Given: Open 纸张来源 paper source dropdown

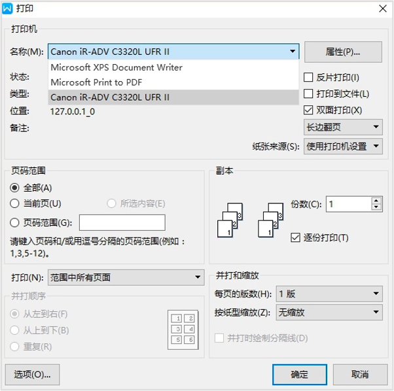Looking at the screenshot, I should click(343, 146).
